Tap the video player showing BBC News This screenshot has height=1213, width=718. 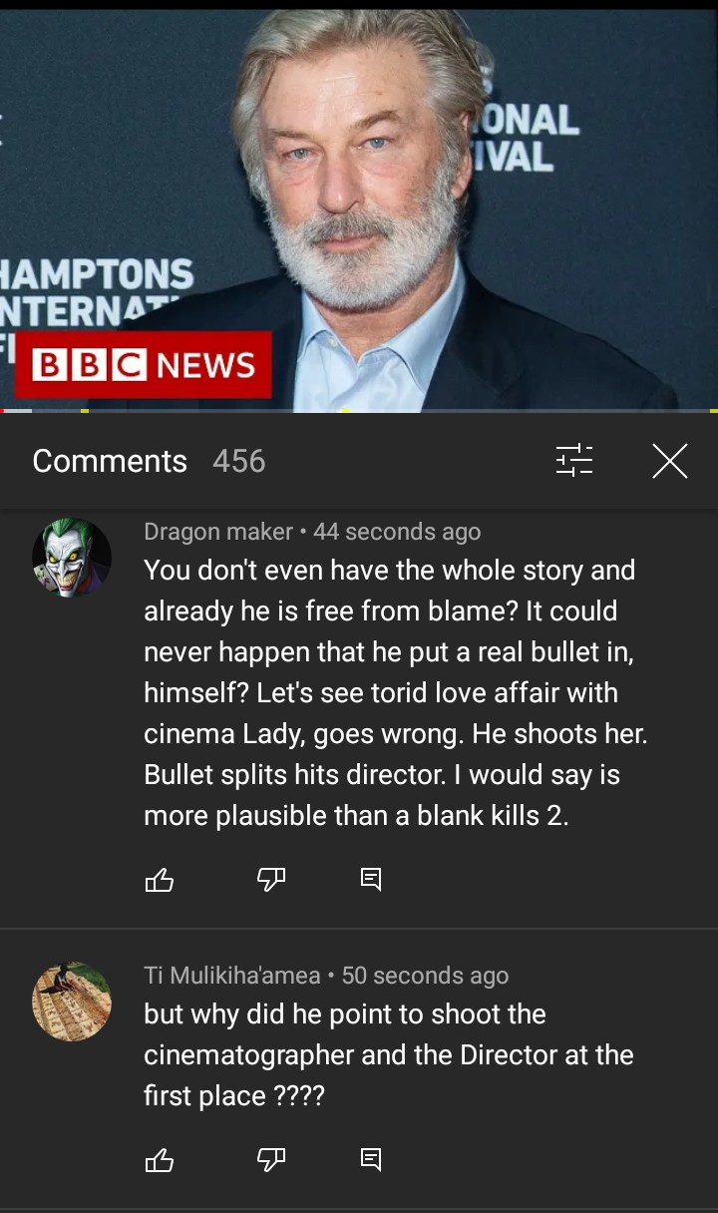[x=359, y=208]
